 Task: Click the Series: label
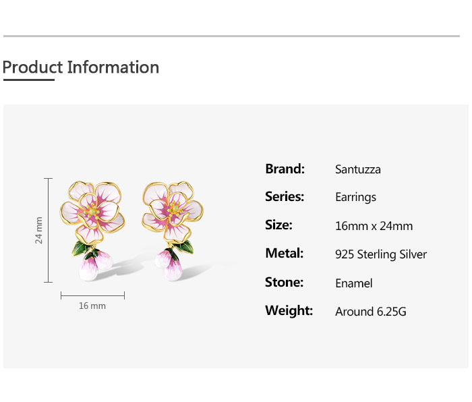click(285, 197)
